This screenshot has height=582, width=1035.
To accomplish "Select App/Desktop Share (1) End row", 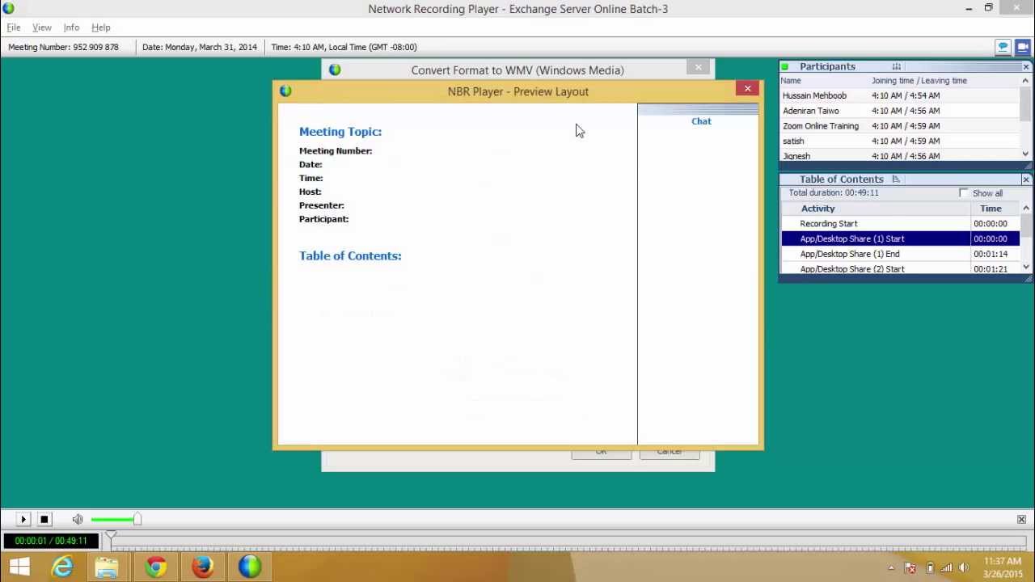I will (x=901, y=254).
